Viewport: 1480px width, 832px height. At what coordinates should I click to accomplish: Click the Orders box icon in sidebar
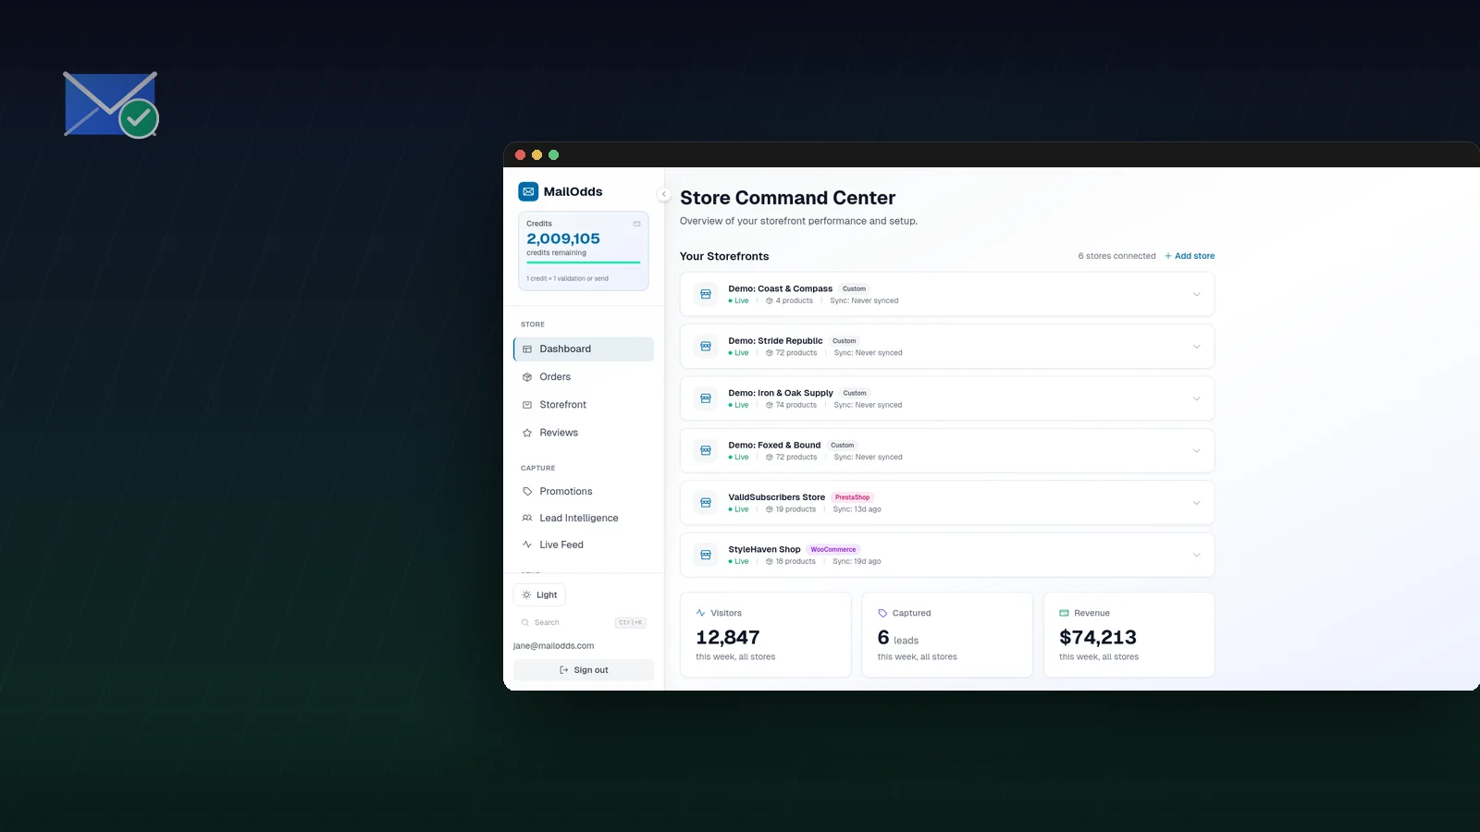(x=527, y=376)
